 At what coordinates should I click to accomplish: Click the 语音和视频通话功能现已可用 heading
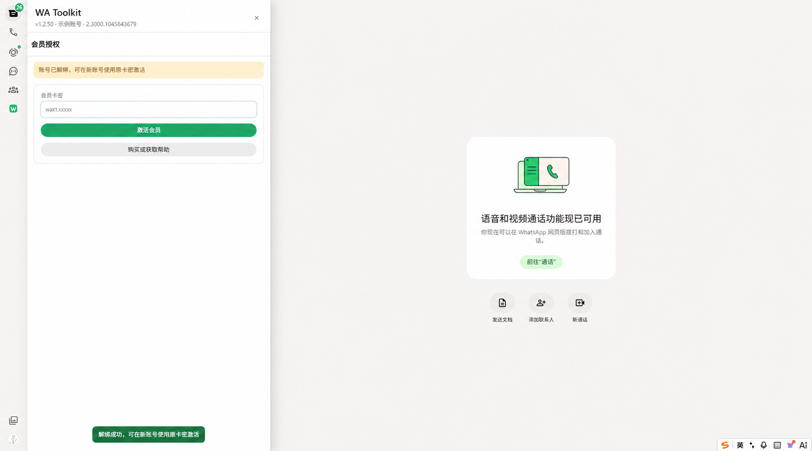click(541, 219)
